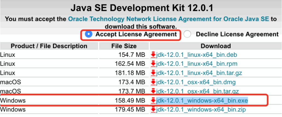
Task: Click red download arrow beside linux deb file
Action: coord(153,55)
